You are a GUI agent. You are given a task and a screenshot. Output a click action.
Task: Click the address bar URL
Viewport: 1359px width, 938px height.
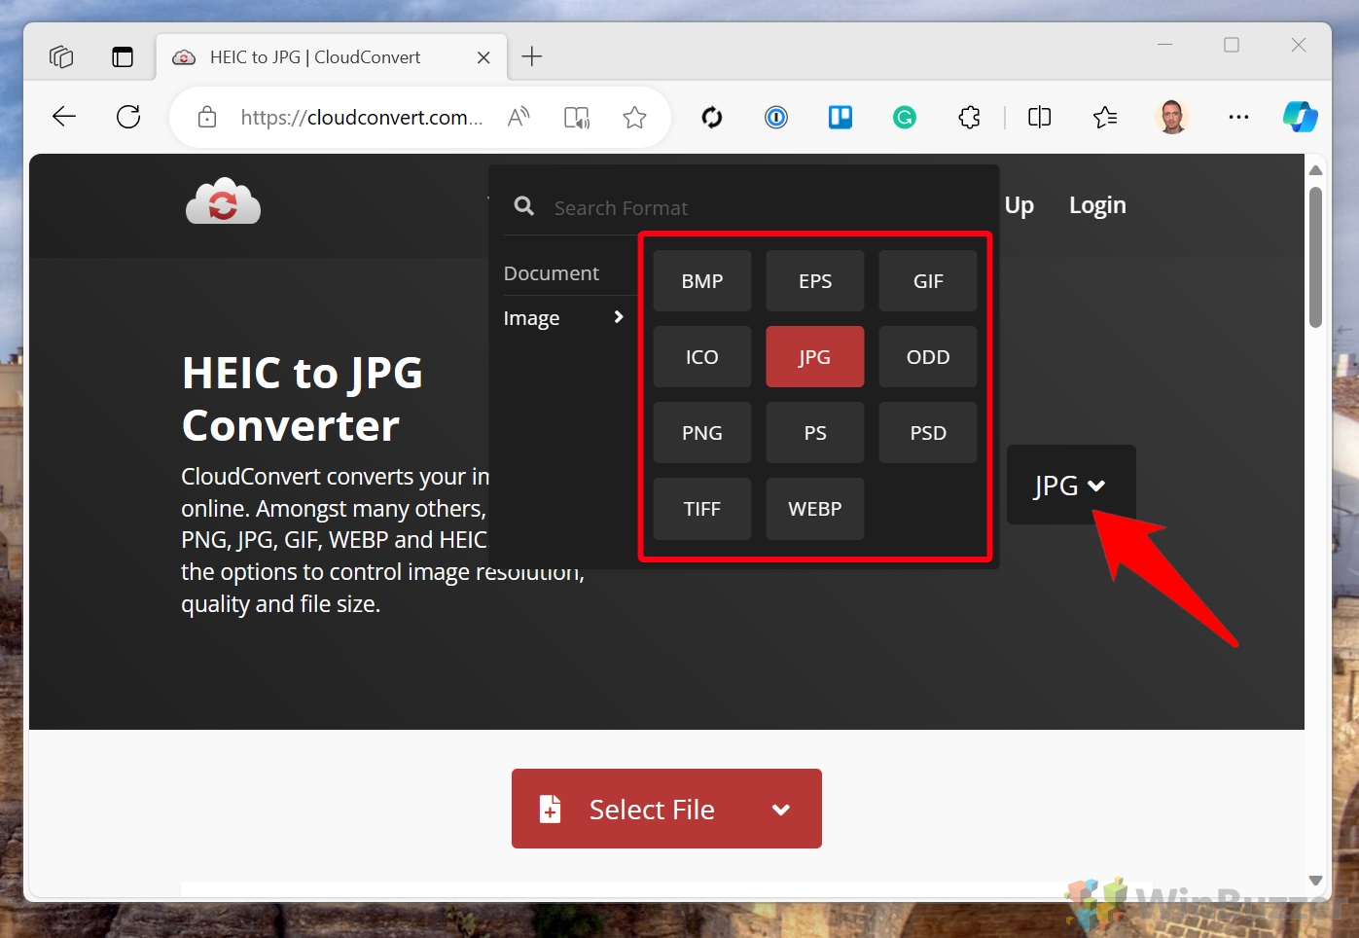pos(362,118)
